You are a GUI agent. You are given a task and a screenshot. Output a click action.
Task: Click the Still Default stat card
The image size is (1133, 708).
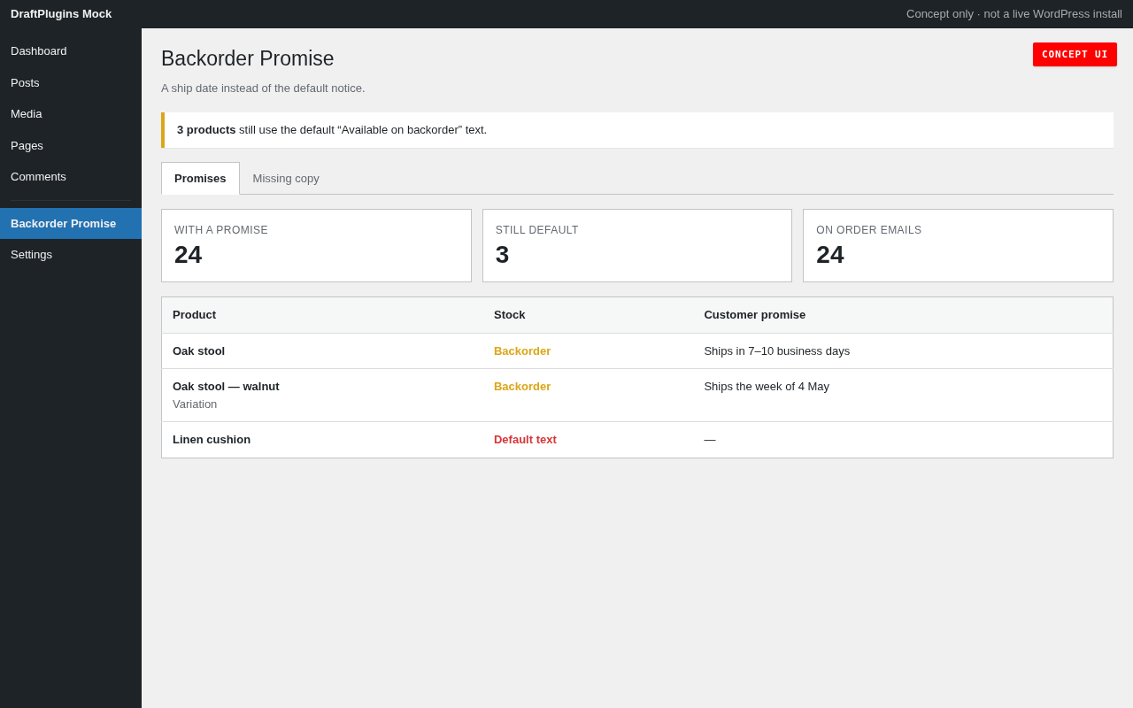[x=637, y=246]
